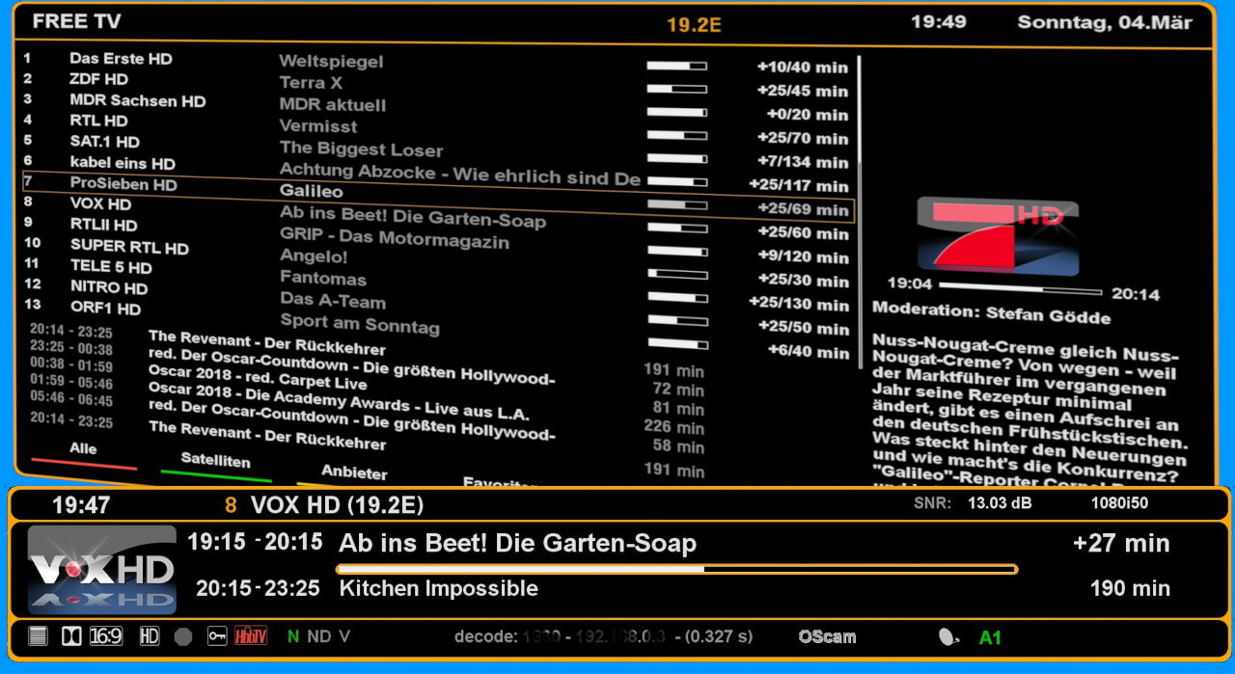Click the Sonntag, 04.Mär date label

pyautogui.click(x=1105, y=22)
